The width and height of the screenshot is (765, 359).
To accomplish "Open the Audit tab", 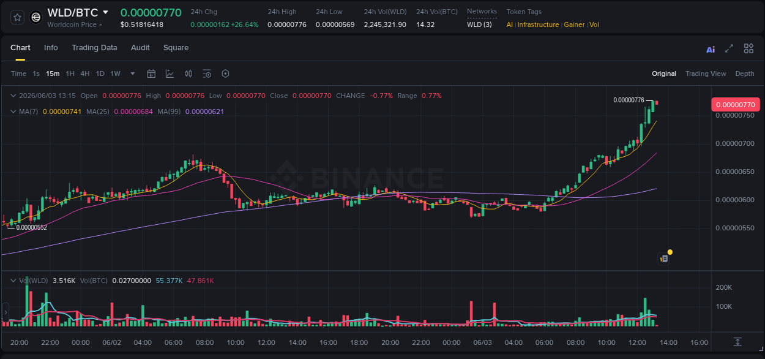I will tap(140, 48).
